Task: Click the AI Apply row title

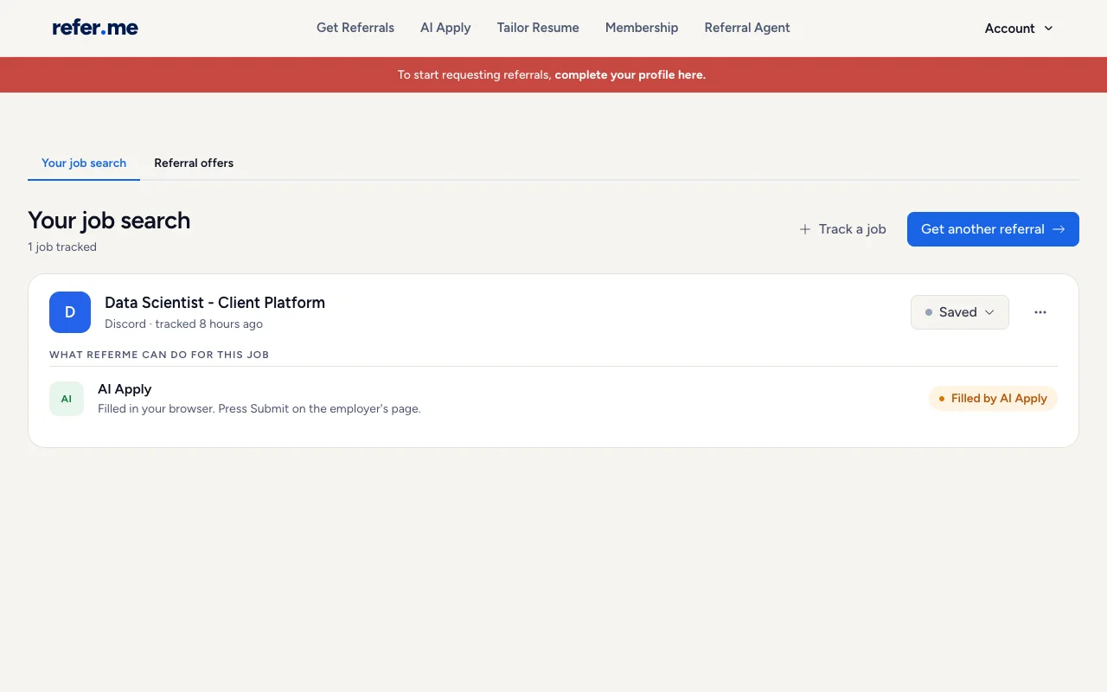Action: coord(125,389)
